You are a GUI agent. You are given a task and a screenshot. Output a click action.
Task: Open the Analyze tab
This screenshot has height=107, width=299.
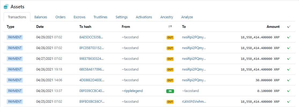(187, 17)
